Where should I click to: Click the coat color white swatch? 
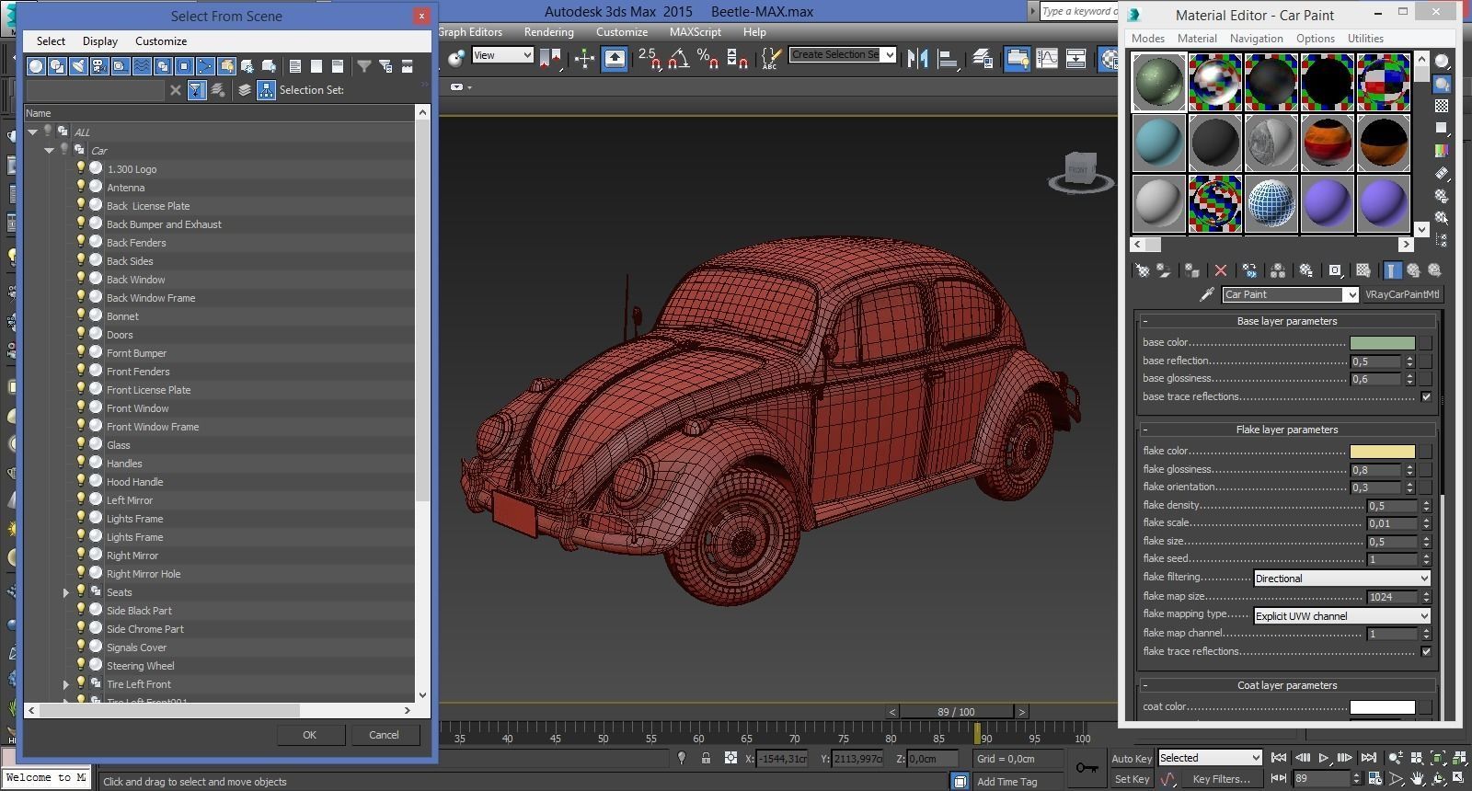coord(1382,706)
